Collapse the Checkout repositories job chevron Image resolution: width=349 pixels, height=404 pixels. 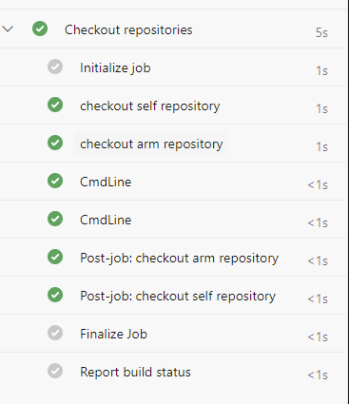tap(8, 29)
